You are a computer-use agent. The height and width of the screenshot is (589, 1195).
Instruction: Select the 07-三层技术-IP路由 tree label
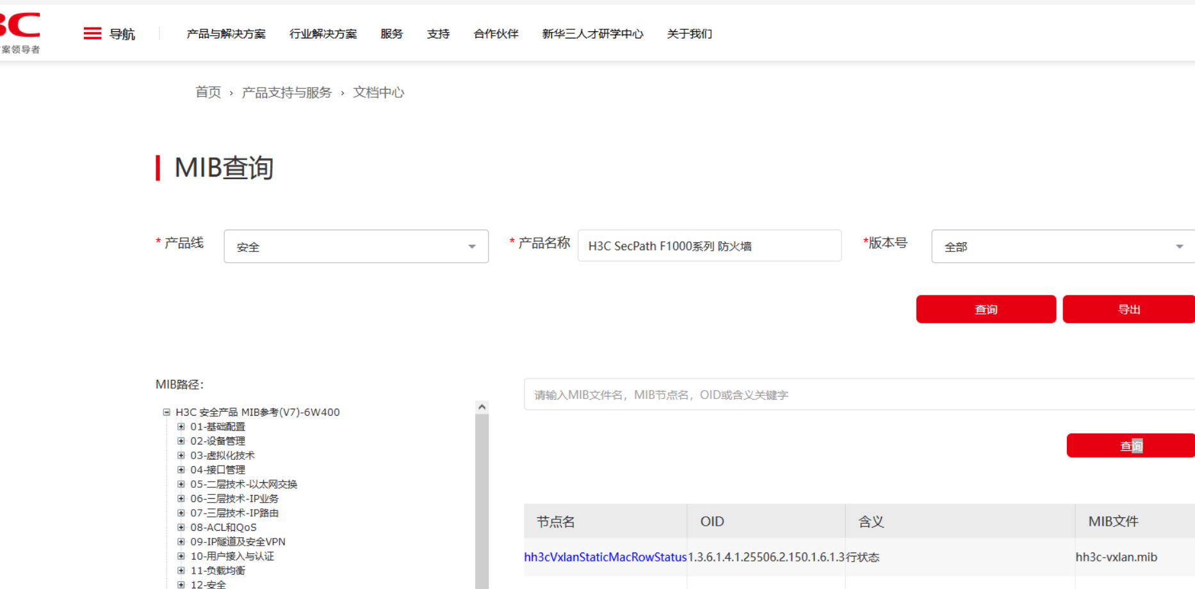coord(234,513)
